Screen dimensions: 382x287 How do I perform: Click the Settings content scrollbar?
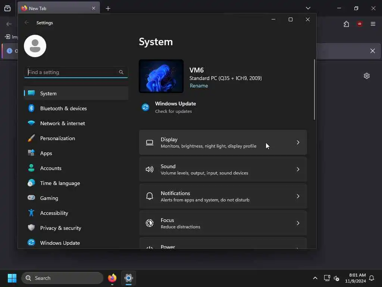(x=314, y=90)
